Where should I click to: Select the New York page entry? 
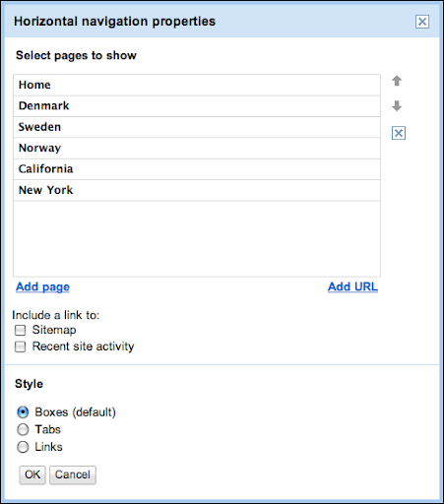click(197, 190)
